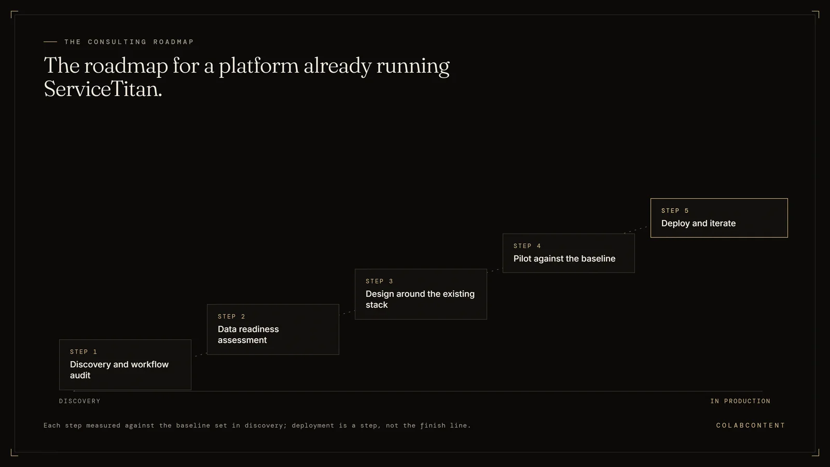Click the 'IN PRODUCTION' axis label
Screen dimensions: 830x467
pyautogui.click(x=740, y=401)
